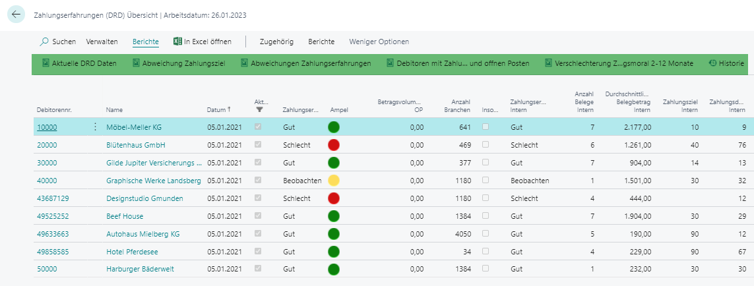Screen dimensions: 754x286
Task: Open the Zugehörig menu
Action: 276,42
